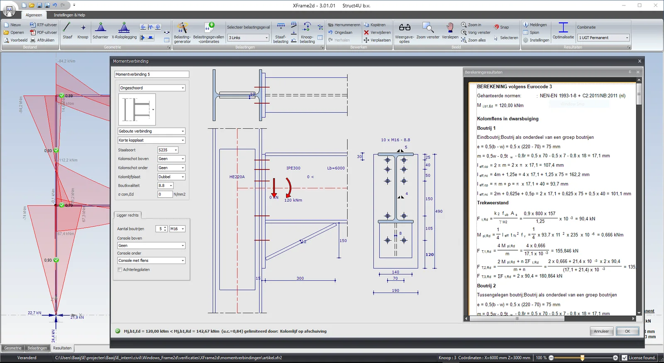Click the Annuleer button
664x363 pixels.
[601, 331]
